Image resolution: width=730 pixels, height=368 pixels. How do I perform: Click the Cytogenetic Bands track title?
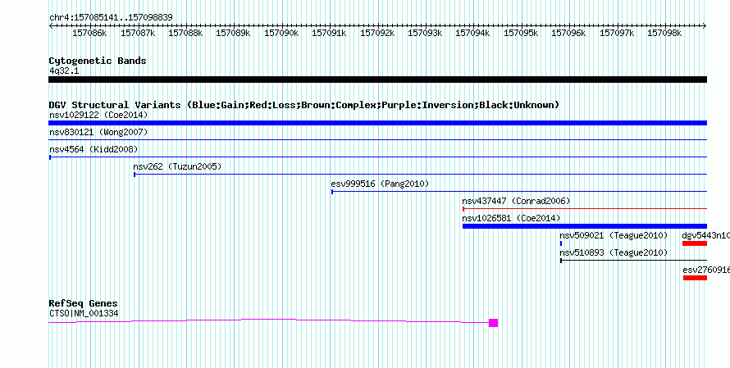pyautogui.click(x=98, y=61)
